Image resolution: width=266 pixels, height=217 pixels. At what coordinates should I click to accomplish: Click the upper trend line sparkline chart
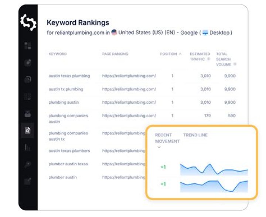[214, 169]
